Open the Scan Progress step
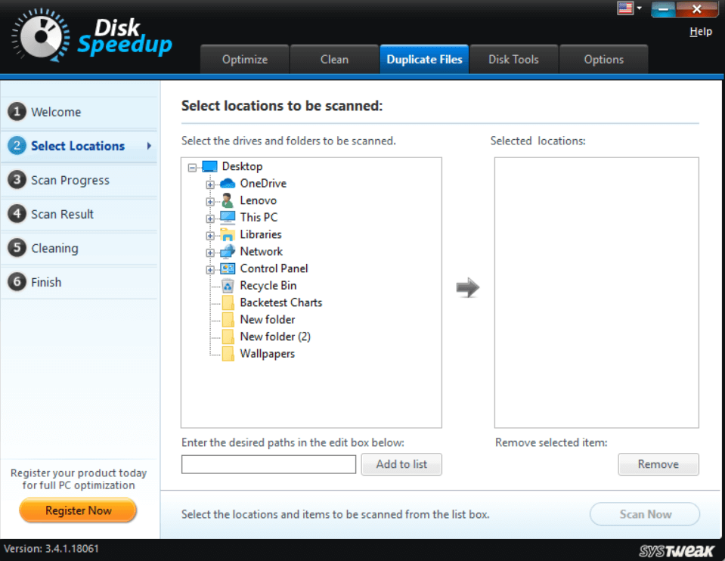 point(17,180)
